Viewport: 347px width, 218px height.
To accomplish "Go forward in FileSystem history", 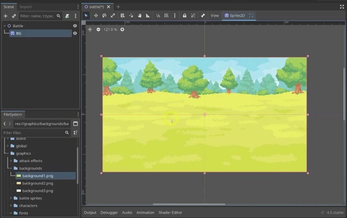I will pos(10,124).
